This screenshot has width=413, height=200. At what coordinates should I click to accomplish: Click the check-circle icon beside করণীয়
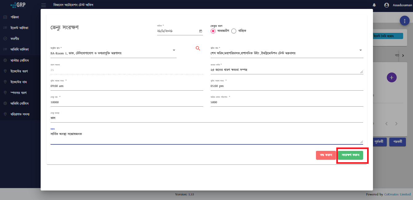point(5,39)
